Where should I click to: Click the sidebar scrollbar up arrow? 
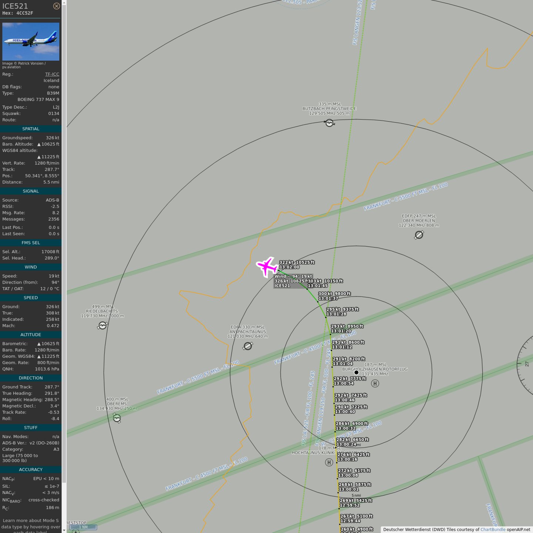(x=64, y=2)
